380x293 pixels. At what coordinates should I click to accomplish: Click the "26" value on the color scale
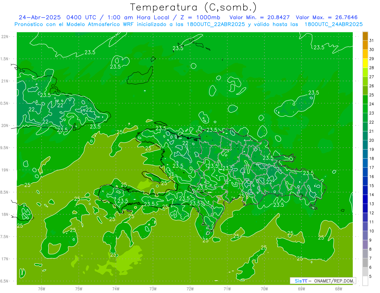tap(372, 86)
